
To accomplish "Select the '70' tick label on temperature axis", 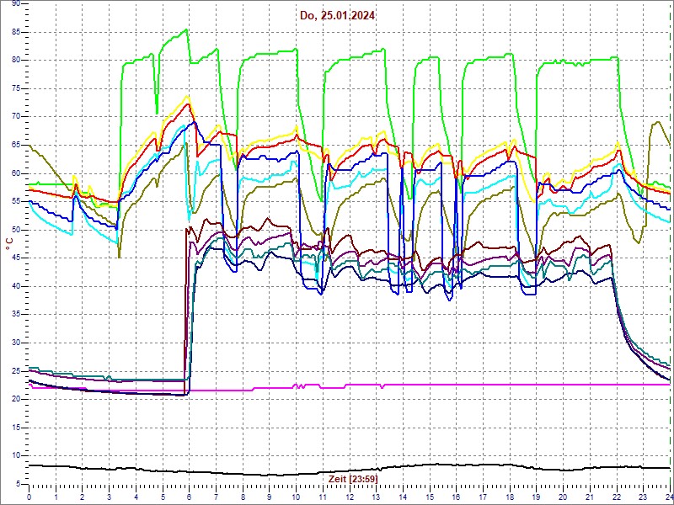I will pos(15,117).
